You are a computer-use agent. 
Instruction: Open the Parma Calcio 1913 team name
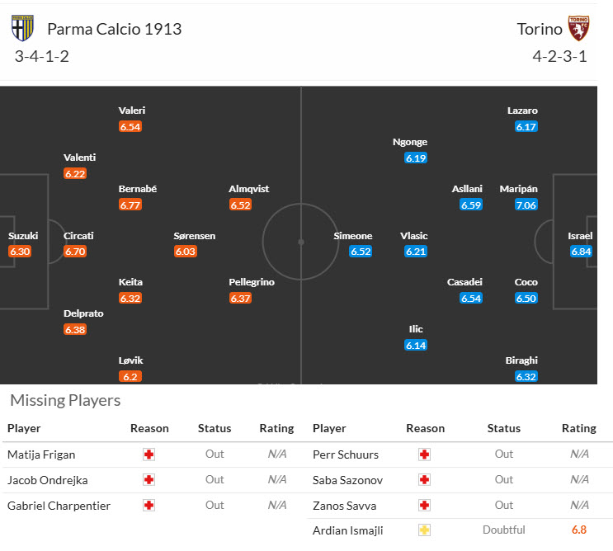pos(114,29)
